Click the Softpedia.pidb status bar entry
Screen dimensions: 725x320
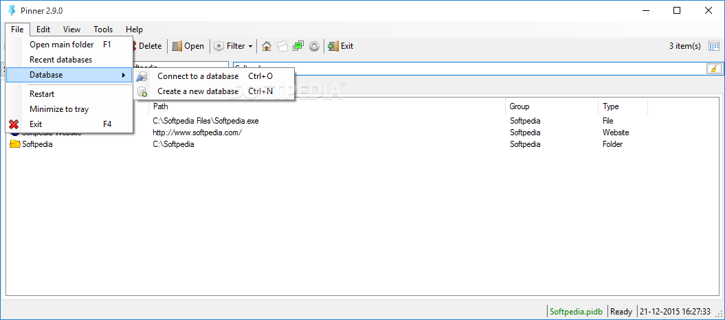(577, 312)
